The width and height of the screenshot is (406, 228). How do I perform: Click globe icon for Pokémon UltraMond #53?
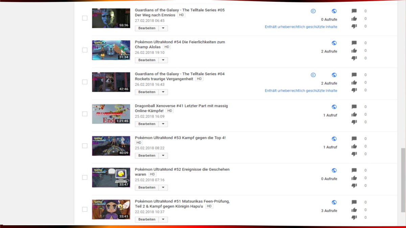click(334, 138)
